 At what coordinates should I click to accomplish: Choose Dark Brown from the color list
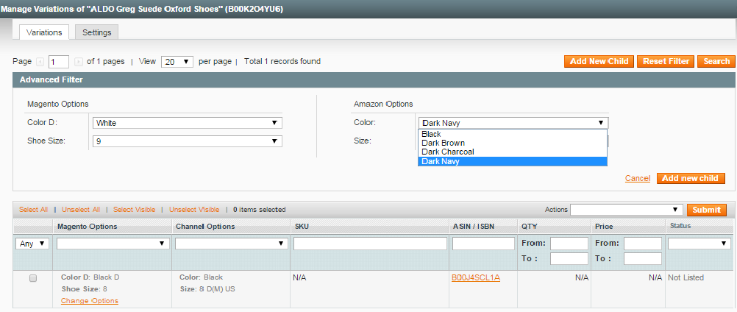(x=443, y=143)
